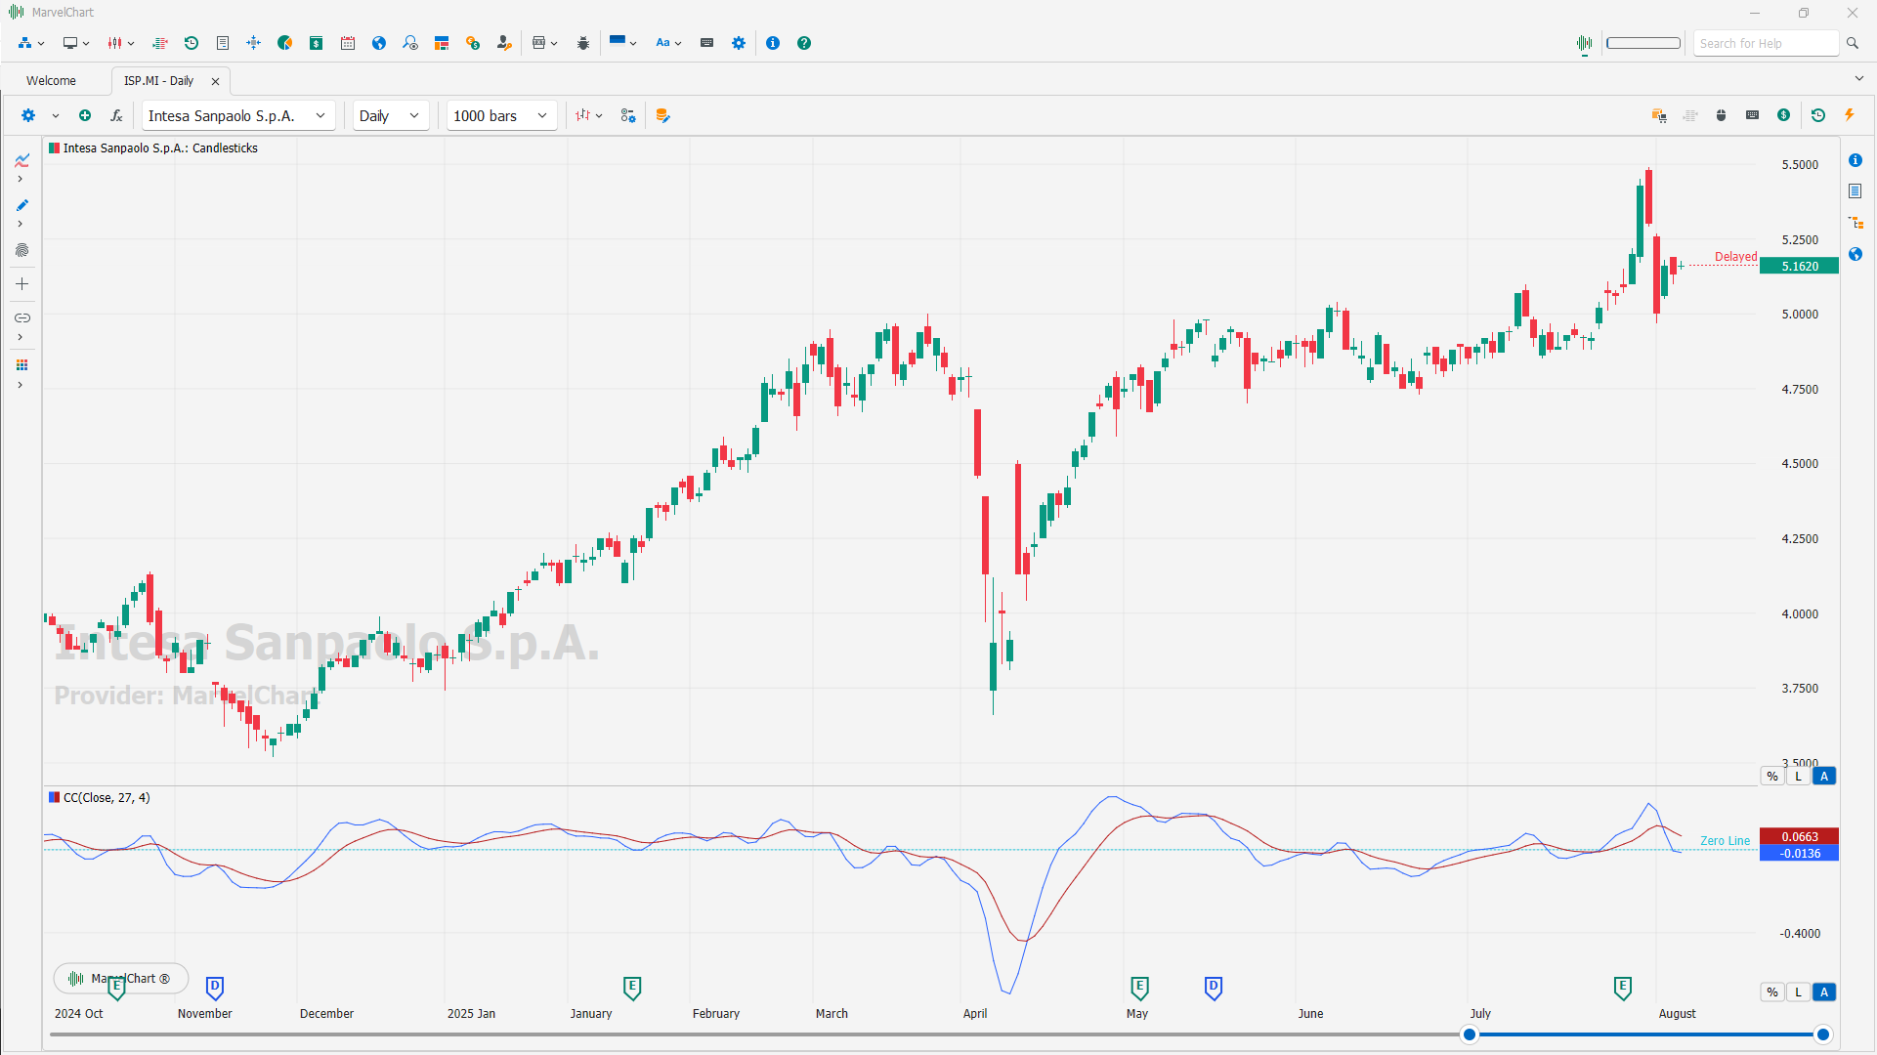The width and height of the screenshot is (1877, 1055).
Task: Expand the chart gear settings dropdown arrow
Action: point(56,115)
